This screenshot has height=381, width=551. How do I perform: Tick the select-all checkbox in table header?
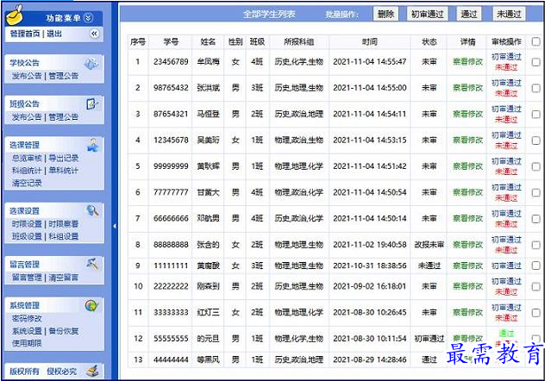(x=536, y=41)
